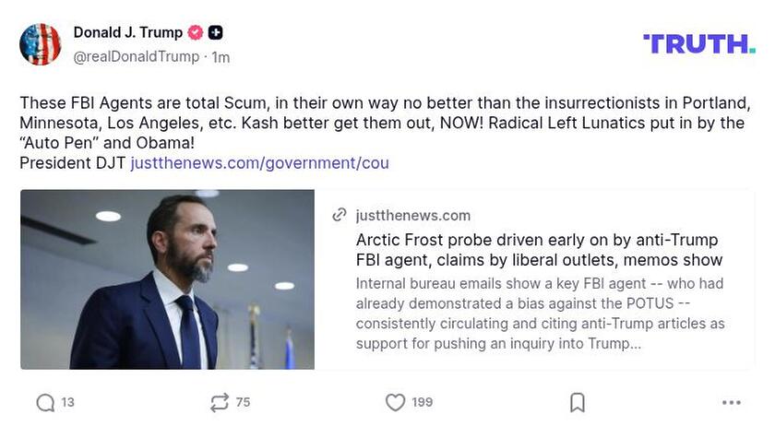Click the chain link icon in the preview card
The image size is (775, 438).
point(340,215)
